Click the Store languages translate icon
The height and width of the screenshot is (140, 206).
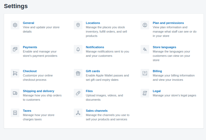pos(145,49)
